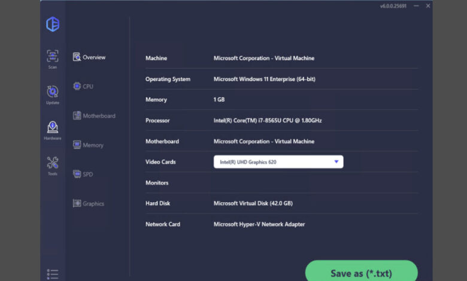
Task: Click the Video Cards label
Action: (160, 162)
